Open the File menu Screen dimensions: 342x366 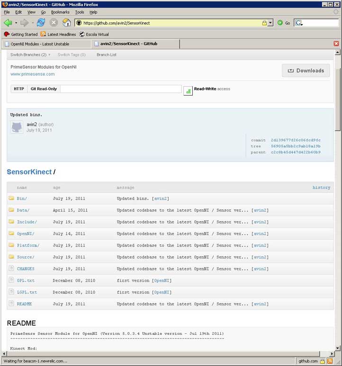tap(7, 12)
